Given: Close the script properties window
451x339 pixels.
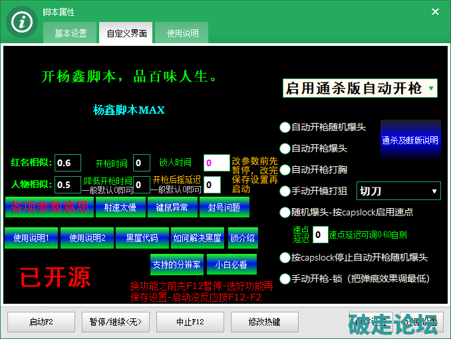Looking at the screenshot, I should (436, 12).
